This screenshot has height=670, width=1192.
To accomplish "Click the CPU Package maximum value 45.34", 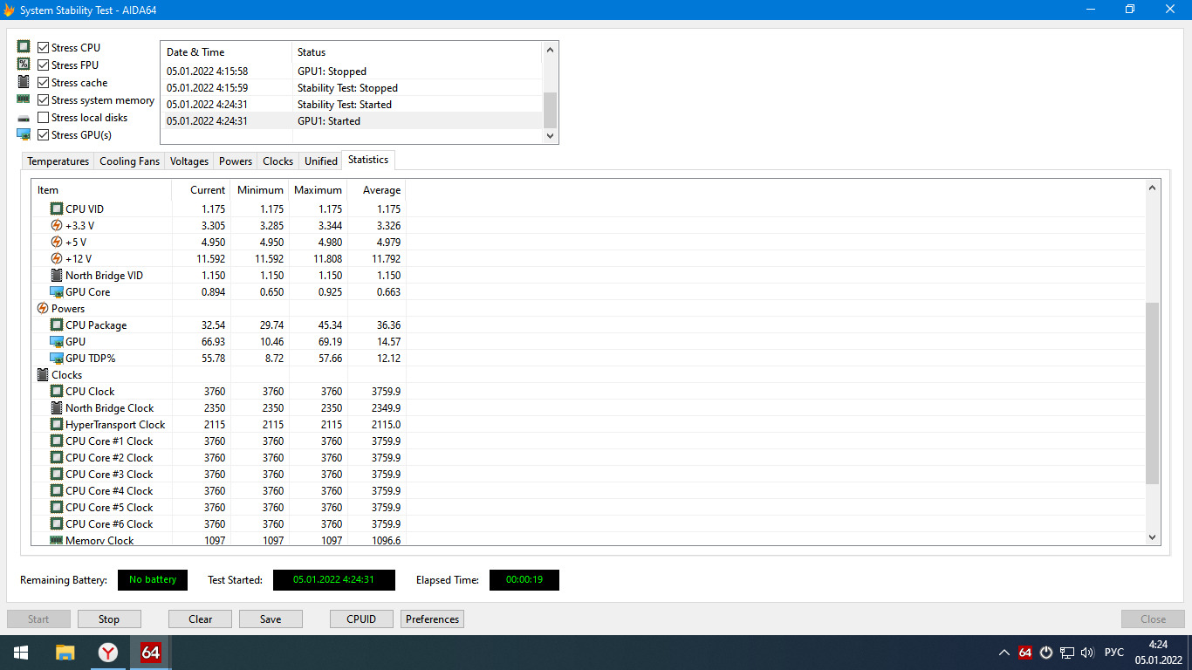I will point(330,325).
